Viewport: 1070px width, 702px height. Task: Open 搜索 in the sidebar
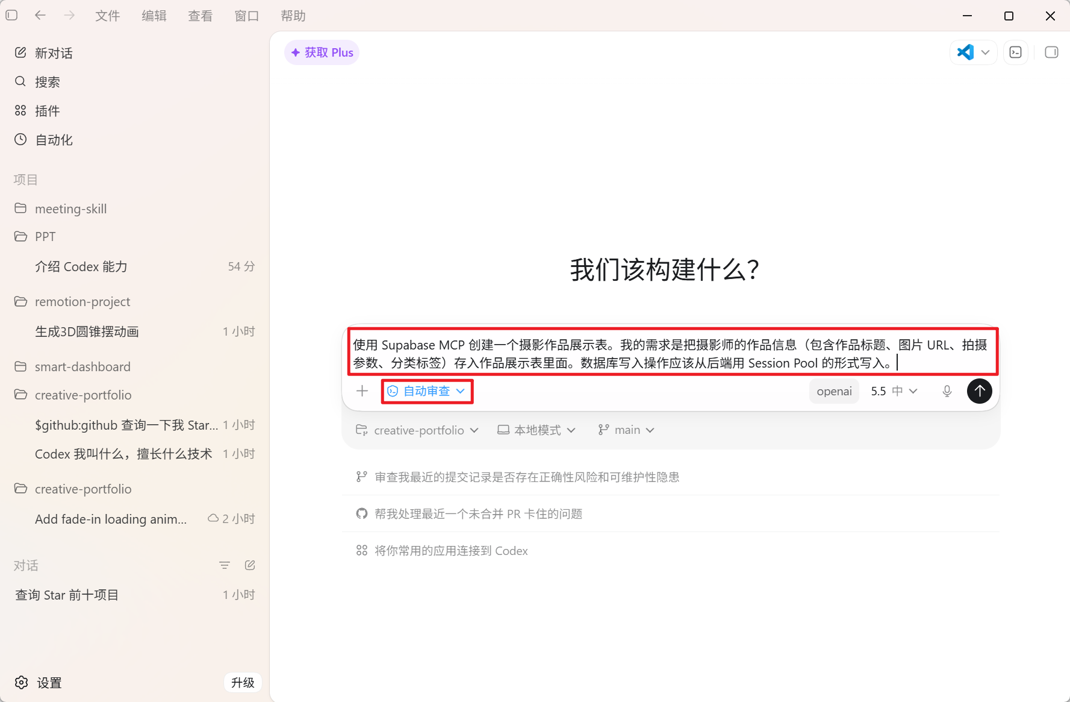[134, 82]
